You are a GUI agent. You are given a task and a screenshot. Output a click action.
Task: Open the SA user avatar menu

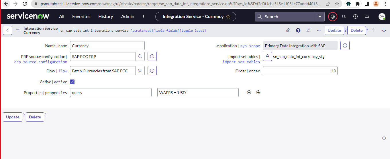click(x=382, y=17)
